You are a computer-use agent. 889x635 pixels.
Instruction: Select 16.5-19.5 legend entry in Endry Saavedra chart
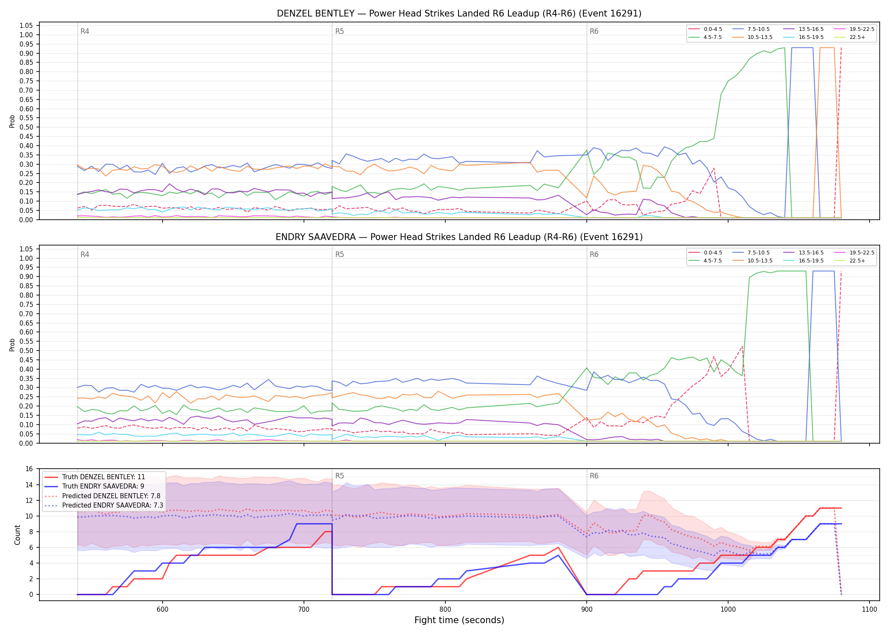tap(803, 261)
